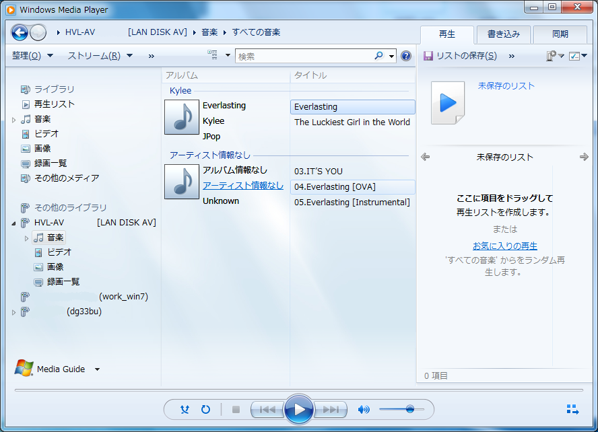The image size is (598, 432).
Task: Switch to Now Playing mode
Action: pyautogui.click(x=572, y=410)
